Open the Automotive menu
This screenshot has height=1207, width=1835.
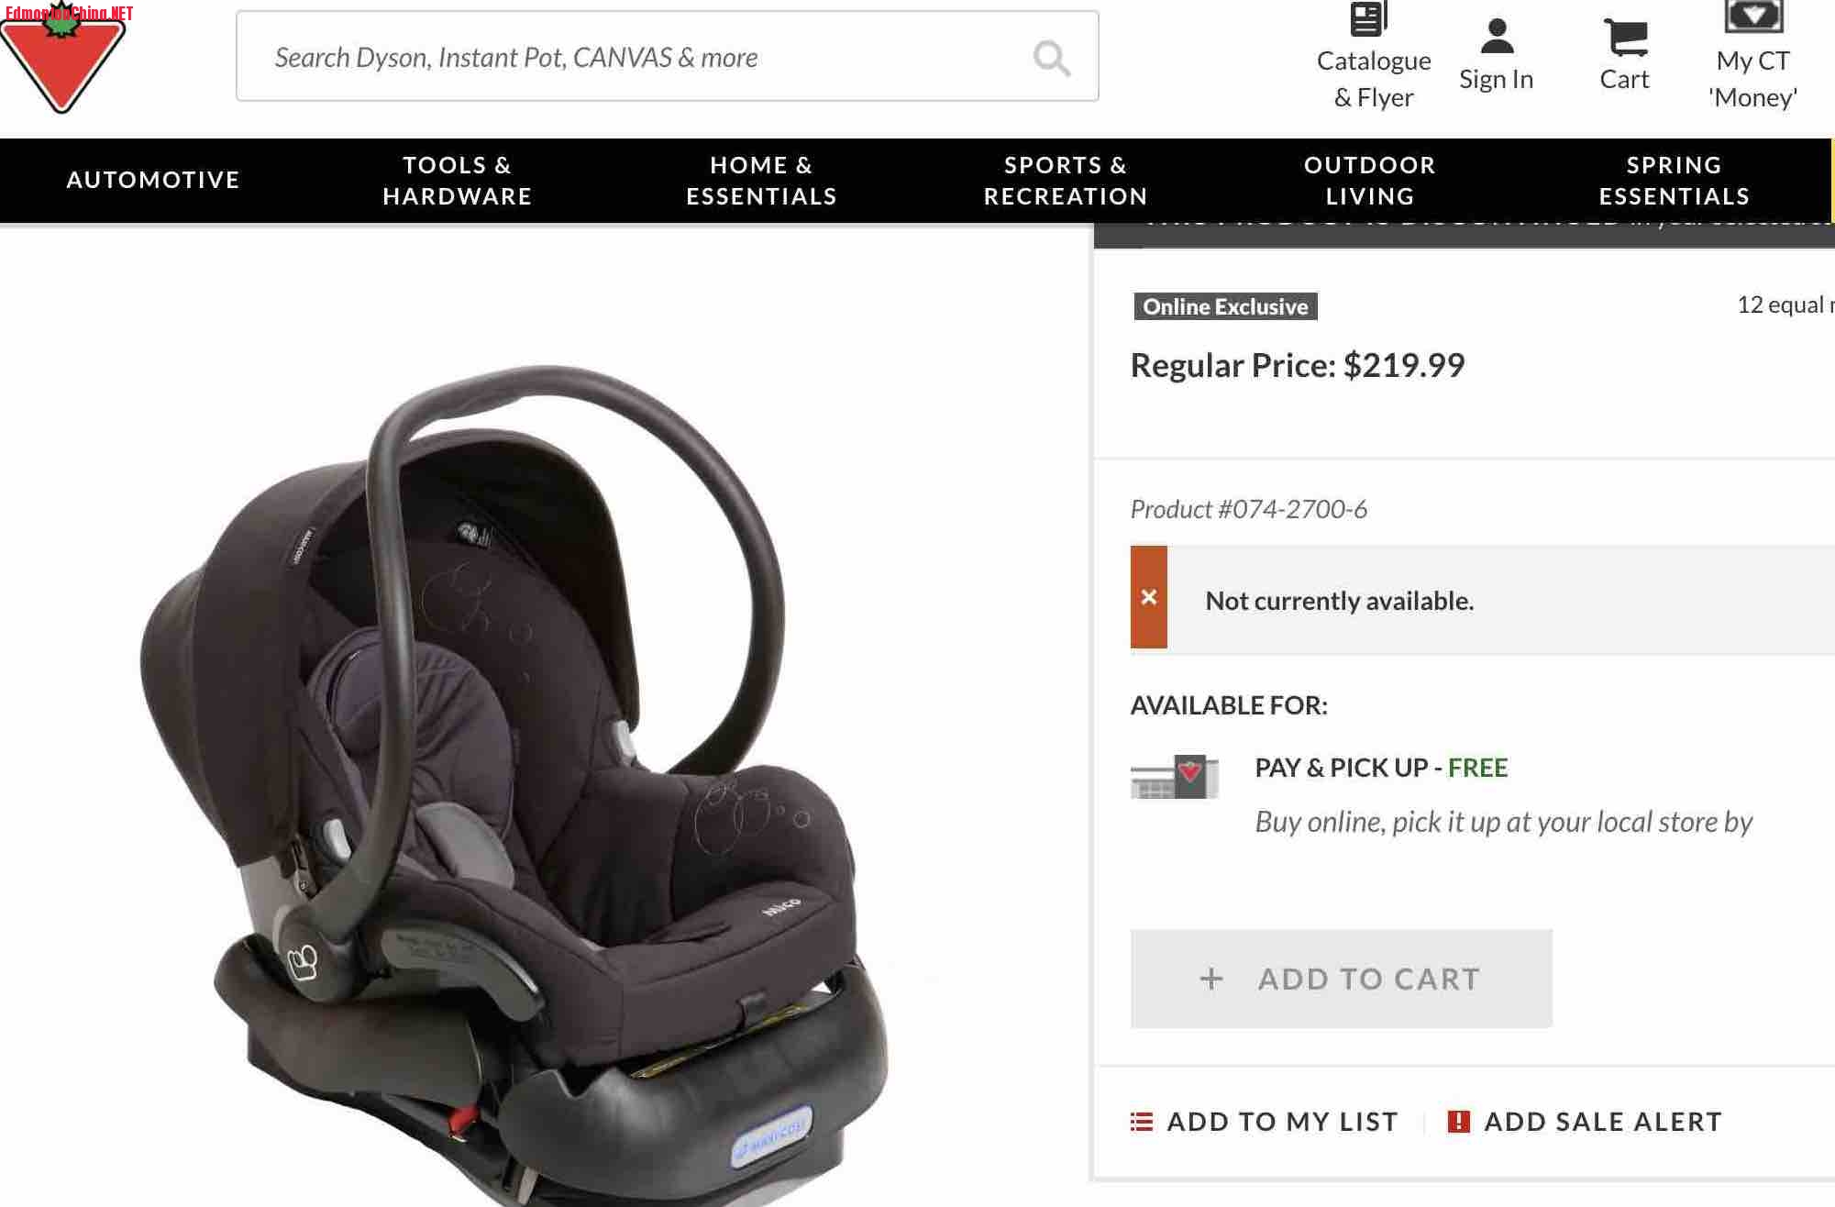tap(153, 180)
